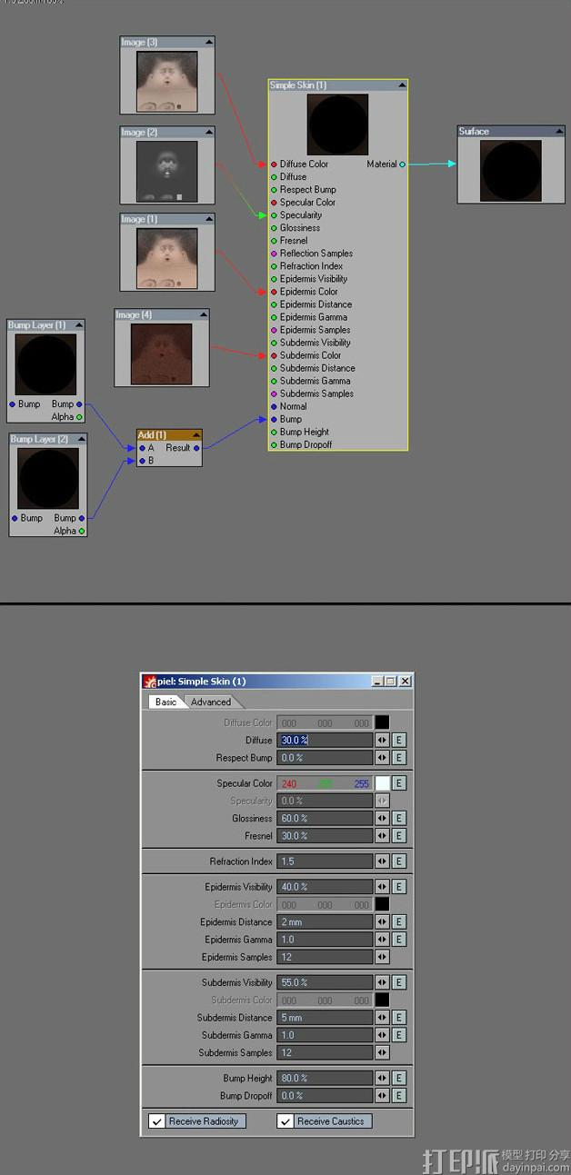Click the Epidermis Distance 2 mm field
571x1175 pixels.
click(325, 922)
